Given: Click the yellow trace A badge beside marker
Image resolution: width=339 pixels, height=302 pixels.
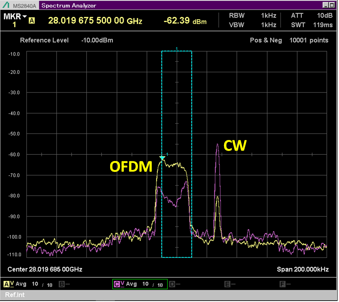Looking at the screenshot, I should [x=32, y=21].
